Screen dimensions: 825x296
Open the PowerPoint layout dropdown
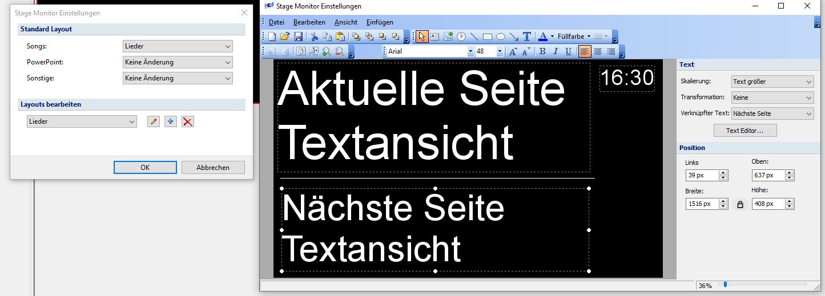tap(178, 62)
